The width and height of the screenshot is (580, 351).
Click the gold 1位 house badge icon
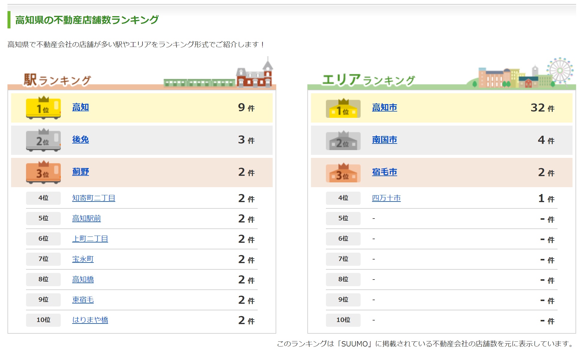tap(343, 109)
